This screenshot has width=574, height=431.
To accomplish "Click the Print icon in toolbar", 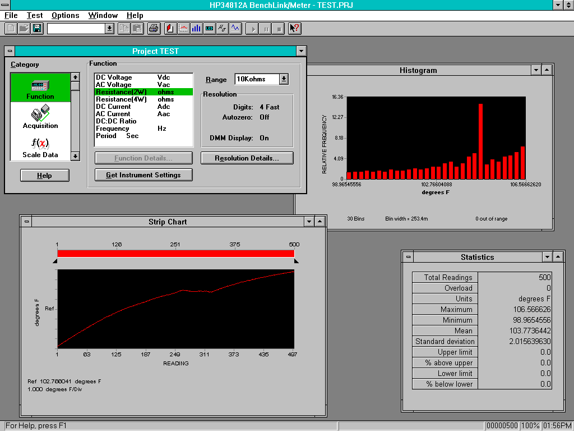I will click(x=154, y=28).
